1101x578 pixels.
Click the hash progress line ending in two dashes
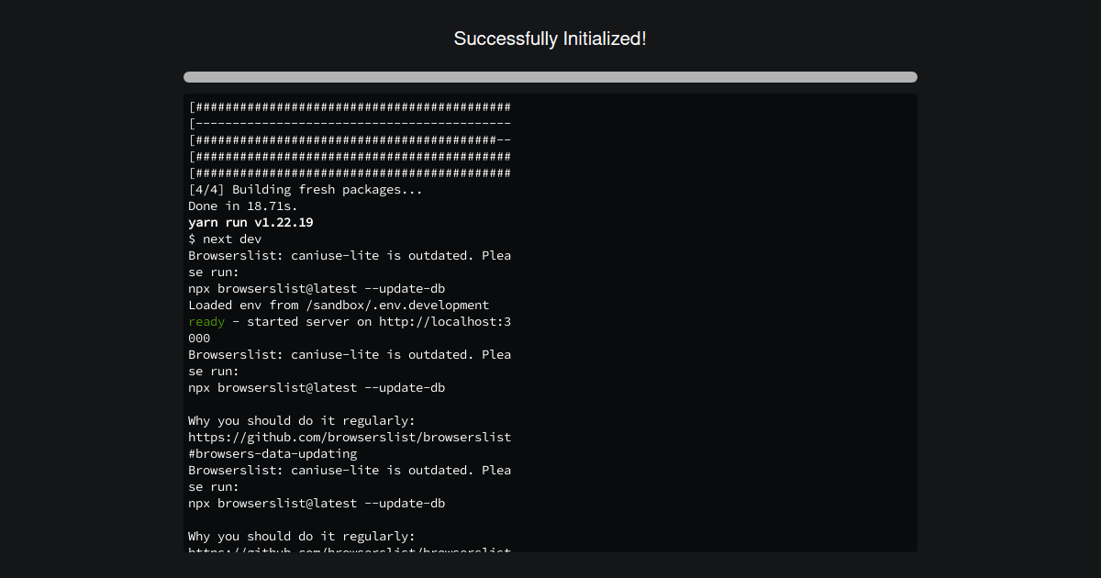pos(350,139)
